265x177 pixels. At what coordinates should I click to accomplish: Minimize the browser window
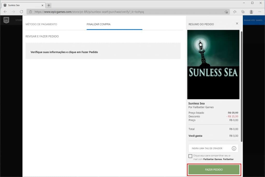click(244, 3)
